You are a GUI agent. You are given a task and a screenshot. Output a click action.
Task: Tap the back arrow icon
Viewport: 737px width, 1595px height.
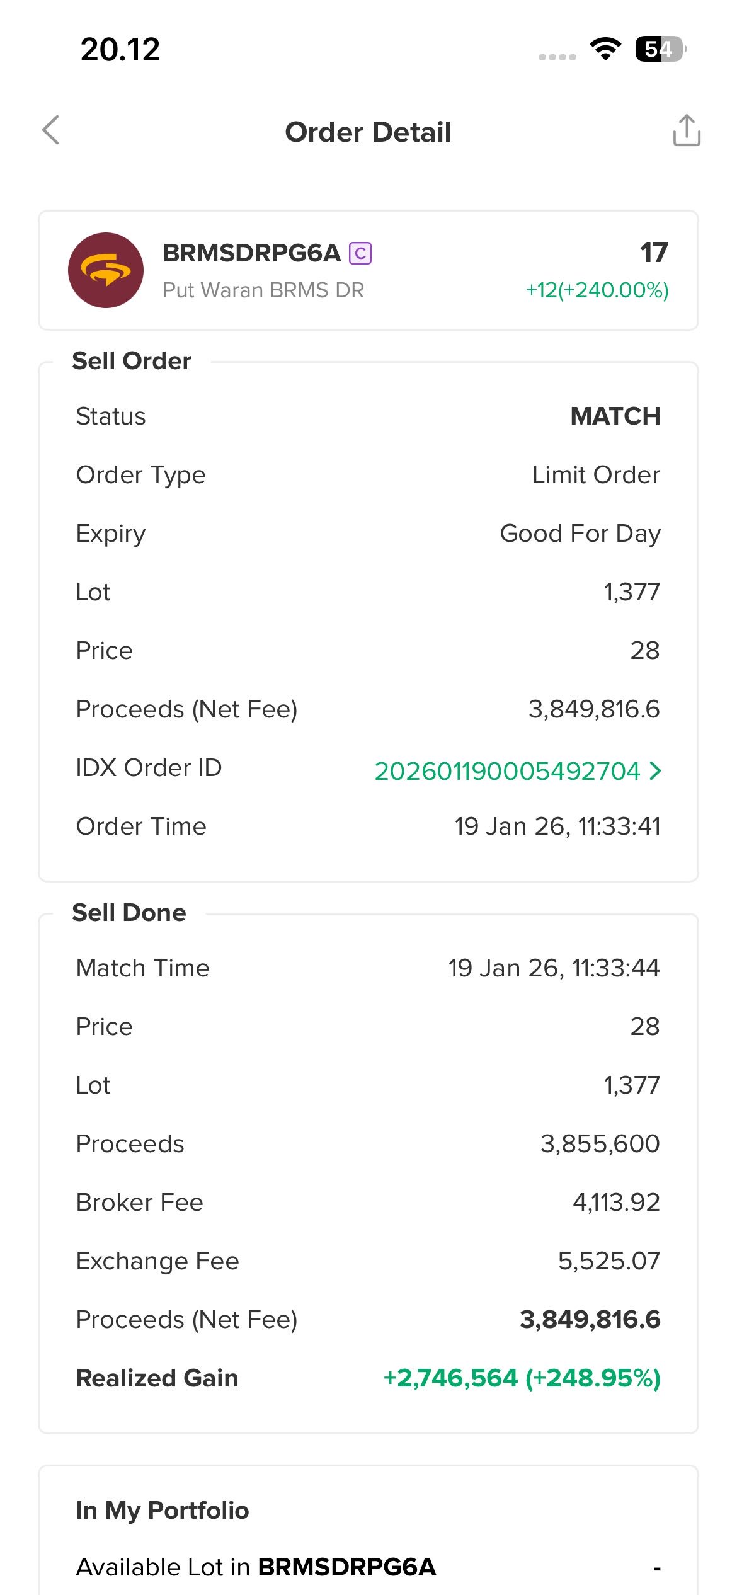click(51, 130)
